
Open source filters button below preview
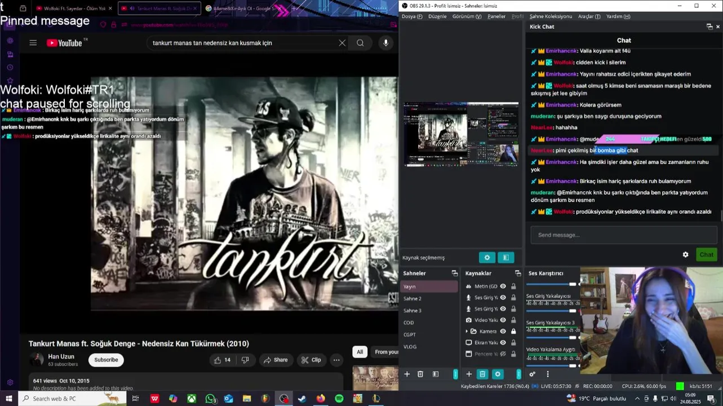505,257
